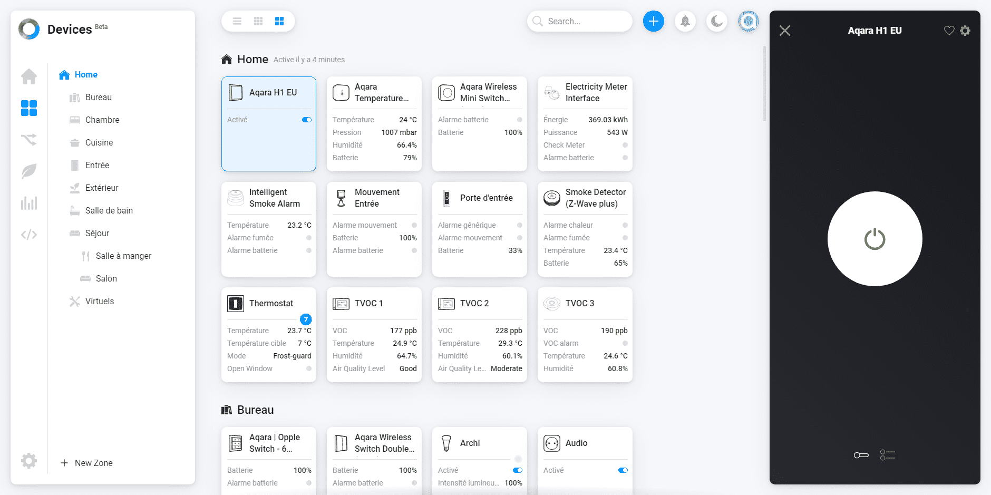Close the Aqara H1 EU side panel
991x495 pixels.
[785, 31]
